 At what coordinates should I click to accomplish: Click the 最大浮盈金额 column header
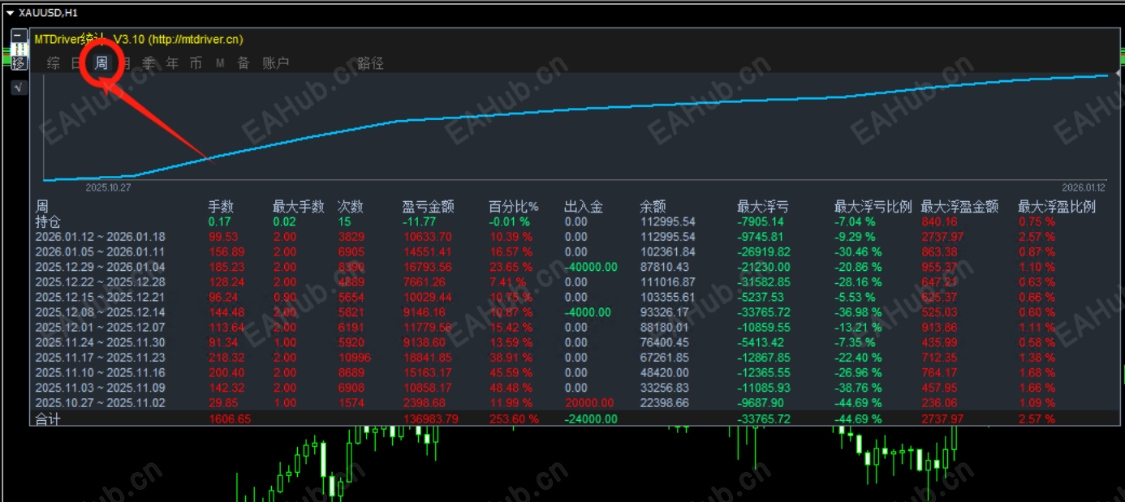click(x=959, y=207)
